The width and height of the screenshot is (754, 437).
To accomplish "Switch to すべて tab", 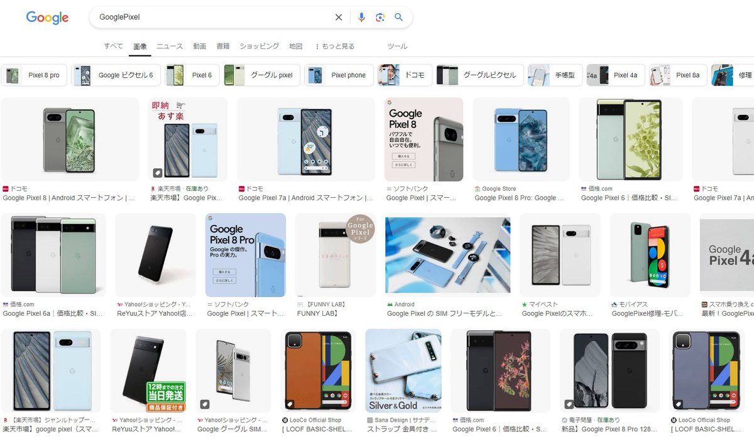I will pos(114,46).
